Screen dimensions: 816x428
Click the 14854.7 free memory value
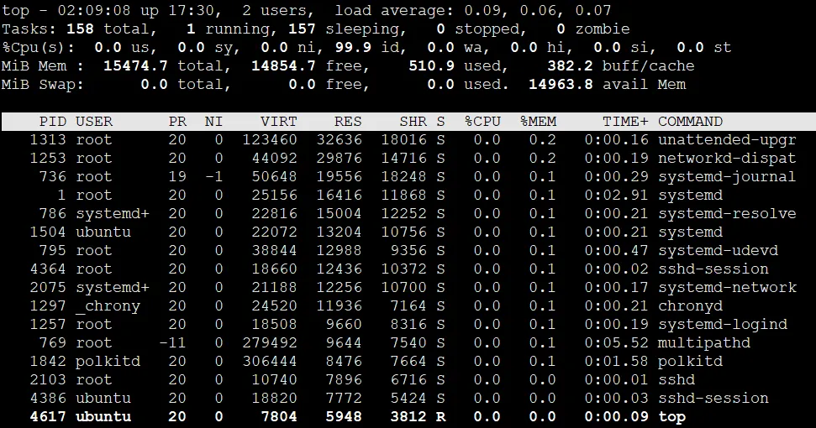[283, 66]
